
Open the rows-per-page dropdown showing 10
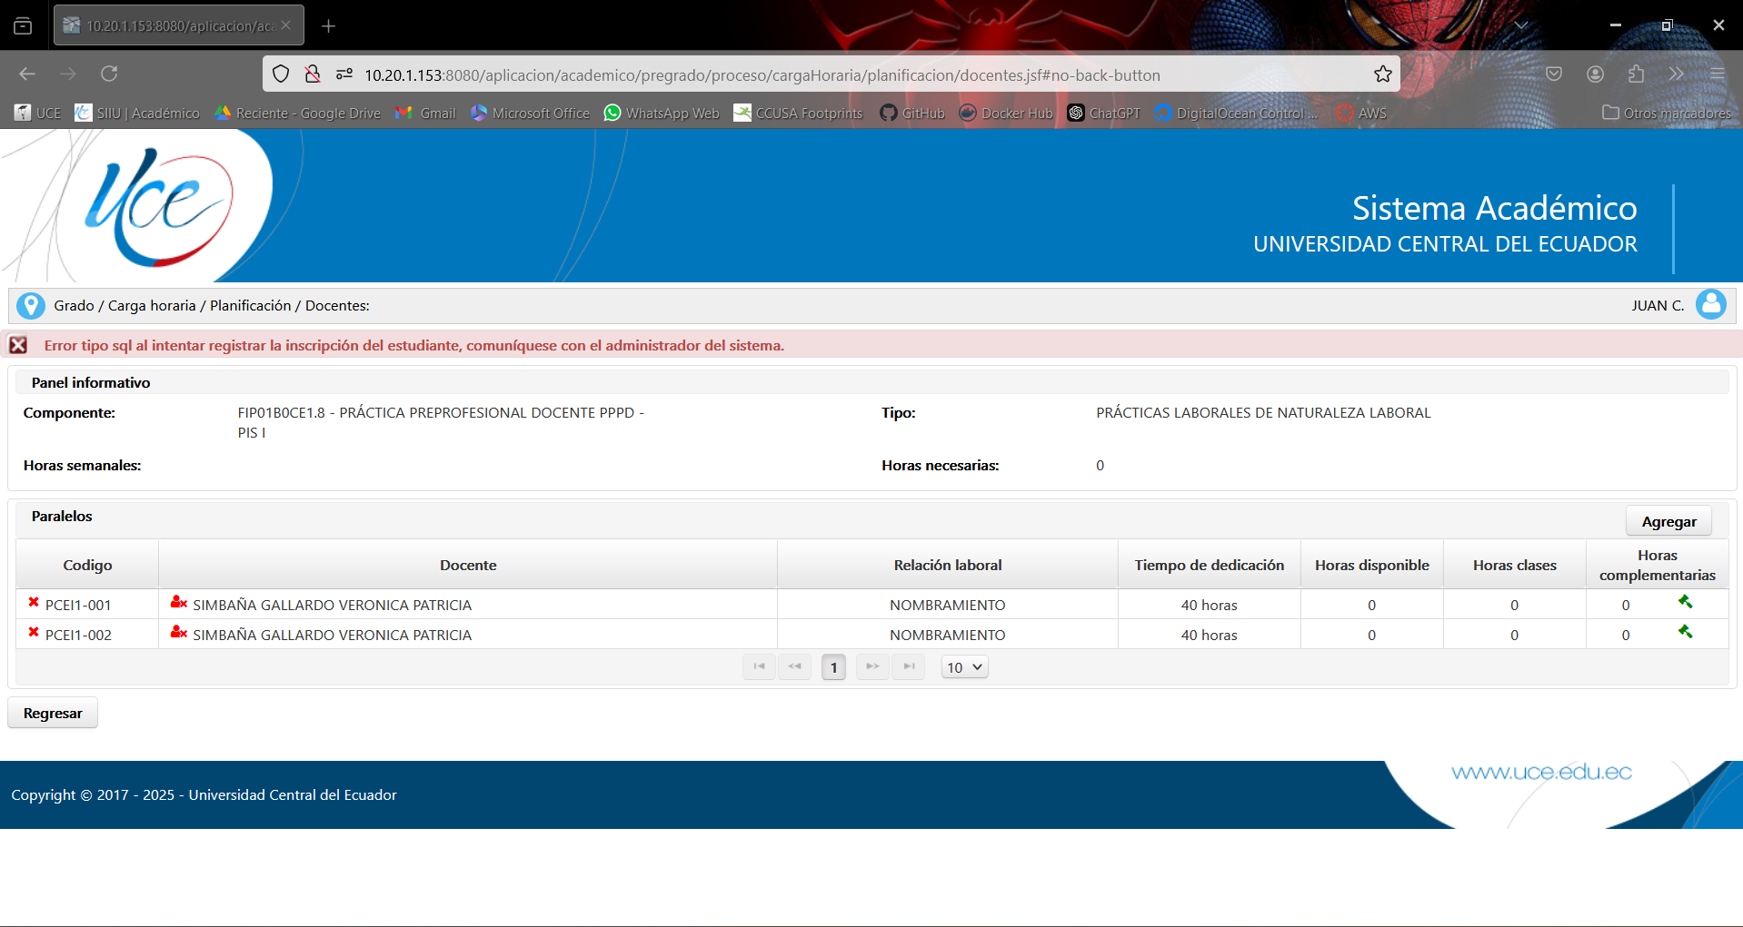click(964, 667)
